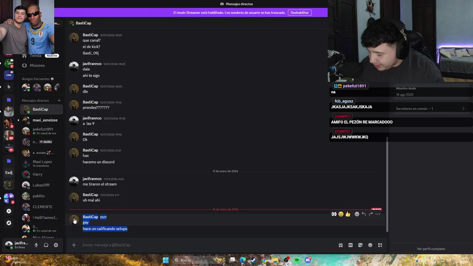
Task: Open the Esdj server
Action: 9,173
